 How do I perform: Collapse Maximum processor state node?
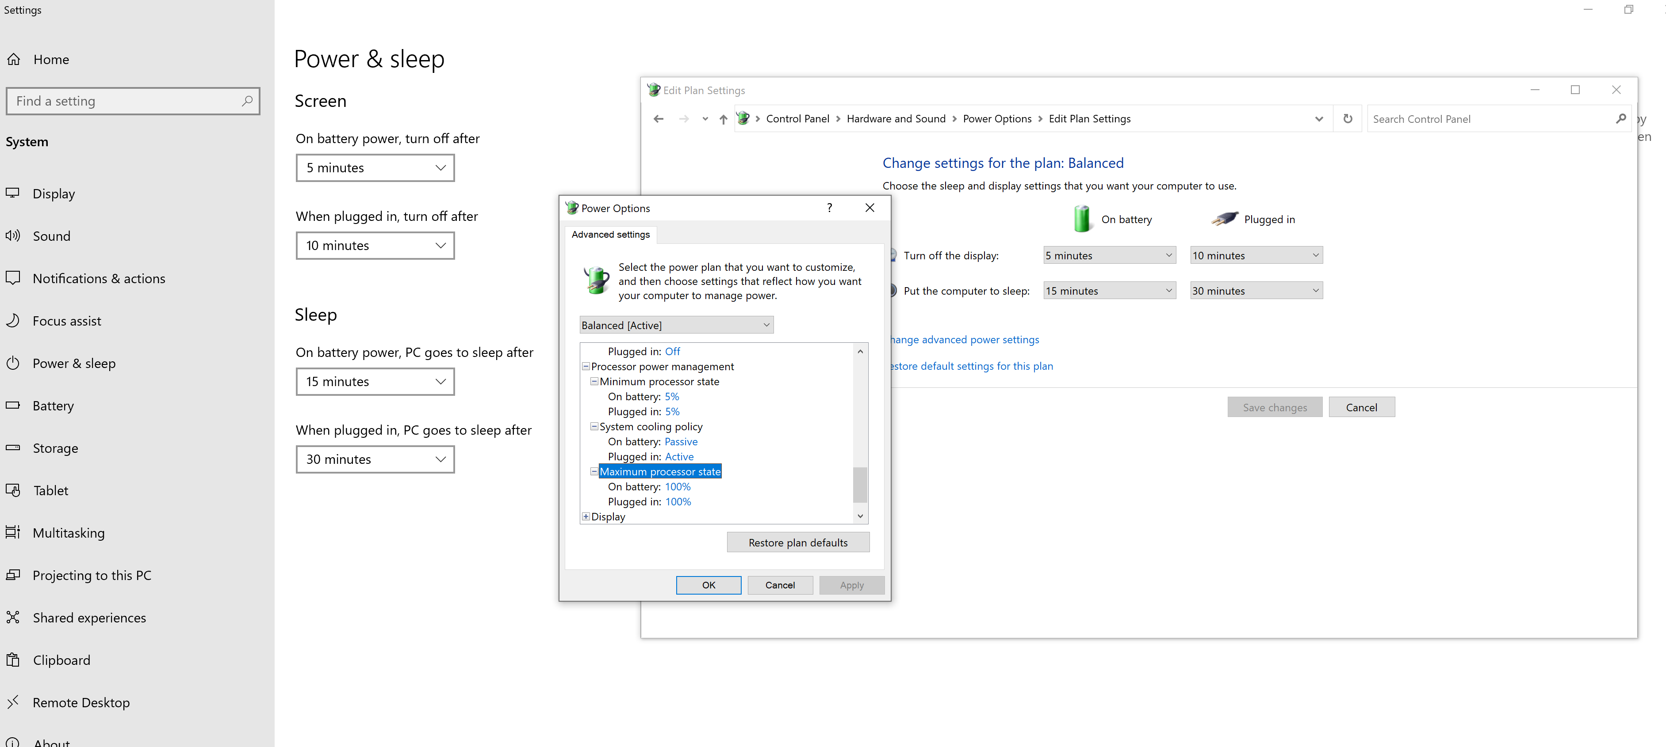point(594,472)
